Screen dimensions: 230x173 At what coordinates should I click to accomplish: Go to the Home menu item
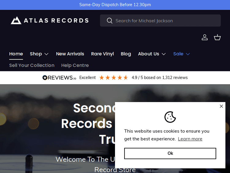tap(16, 54)
